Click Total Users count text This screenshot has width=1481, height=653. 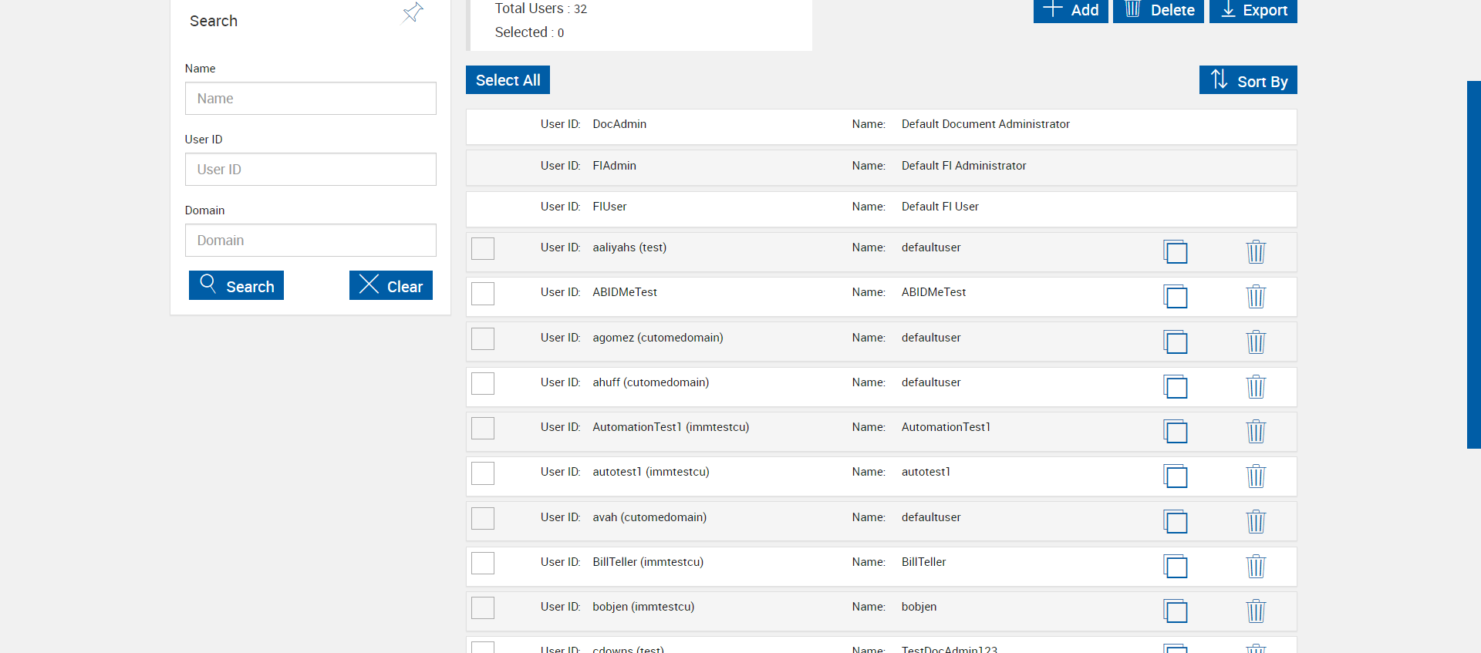[x=541, y=8]
